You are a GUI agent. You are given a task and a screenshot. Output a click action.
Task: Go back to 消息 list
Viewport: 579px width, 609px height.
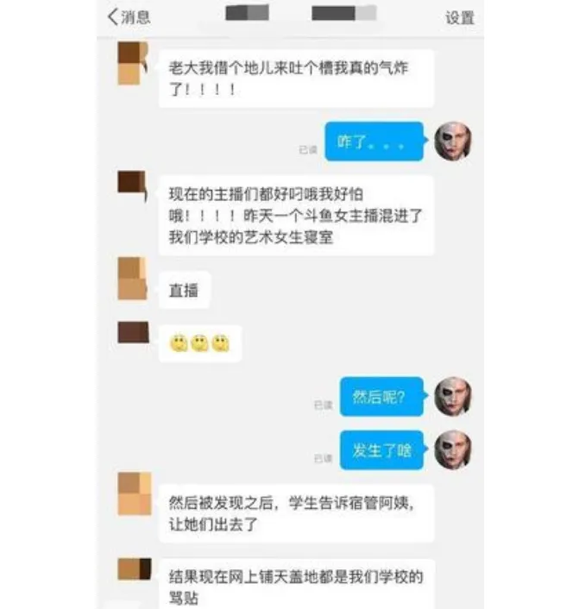tap(129, 17)
